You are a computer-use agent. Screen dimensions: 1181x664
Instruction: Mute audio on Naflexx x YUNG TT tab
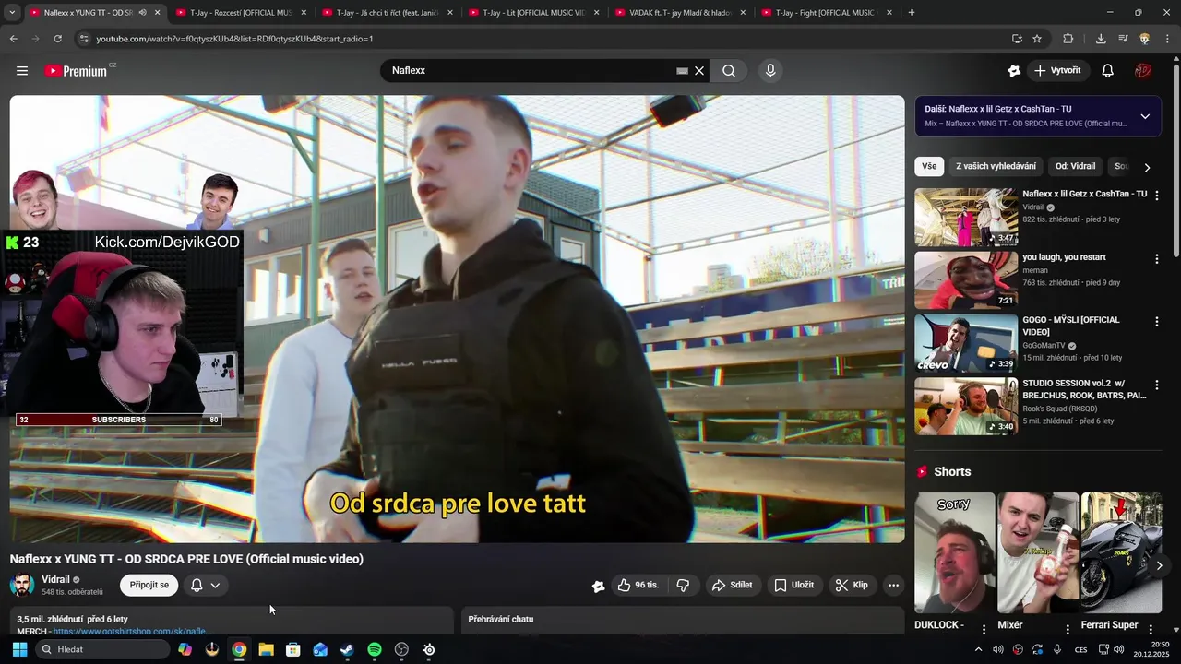tap(142, 13)
